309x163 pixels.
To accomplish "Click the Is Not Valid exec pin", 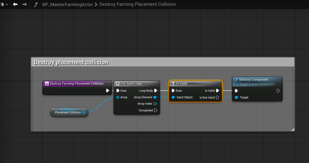I will pyautogui.click(x=217, y=97).
